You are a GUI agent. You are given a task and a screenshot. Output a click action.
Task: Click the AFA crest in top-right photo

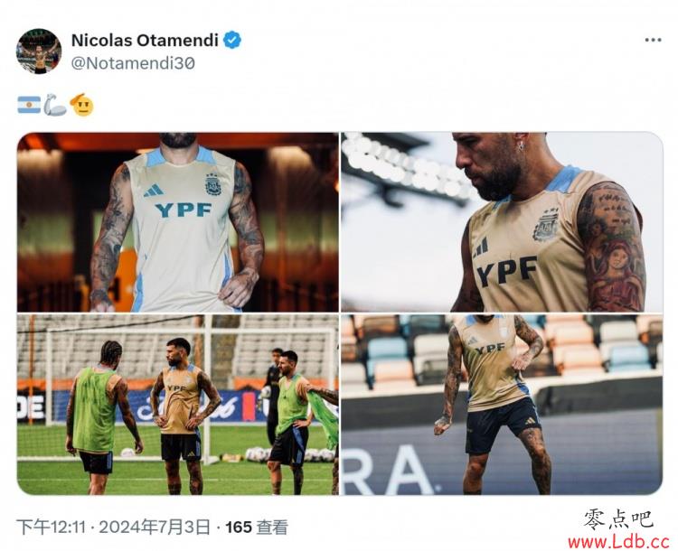(x=545, y=224)
